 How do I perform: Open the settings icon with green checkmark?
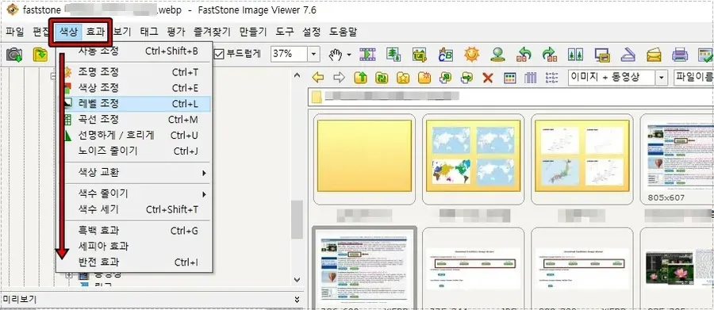(x=706, y=55)
